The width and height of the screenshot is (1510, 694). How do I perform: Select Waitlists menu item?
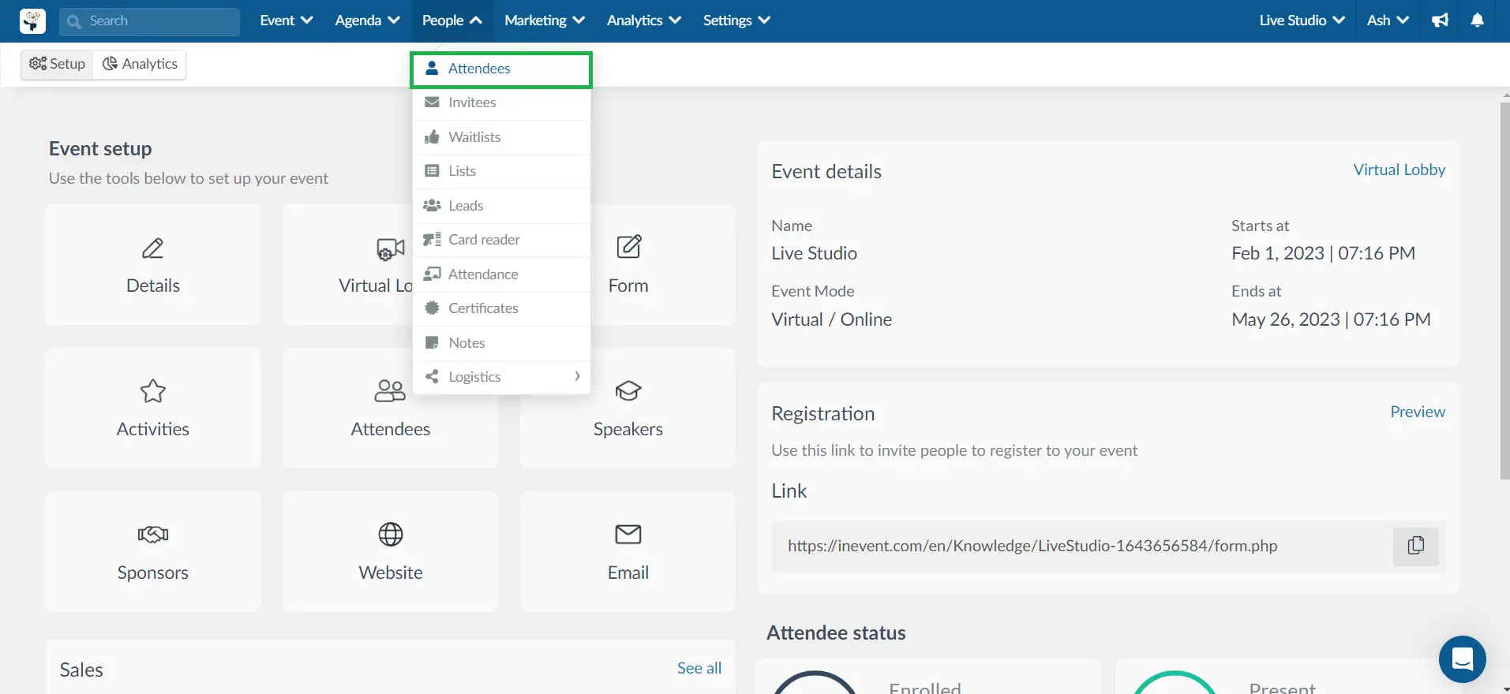[x=501, y=137]
